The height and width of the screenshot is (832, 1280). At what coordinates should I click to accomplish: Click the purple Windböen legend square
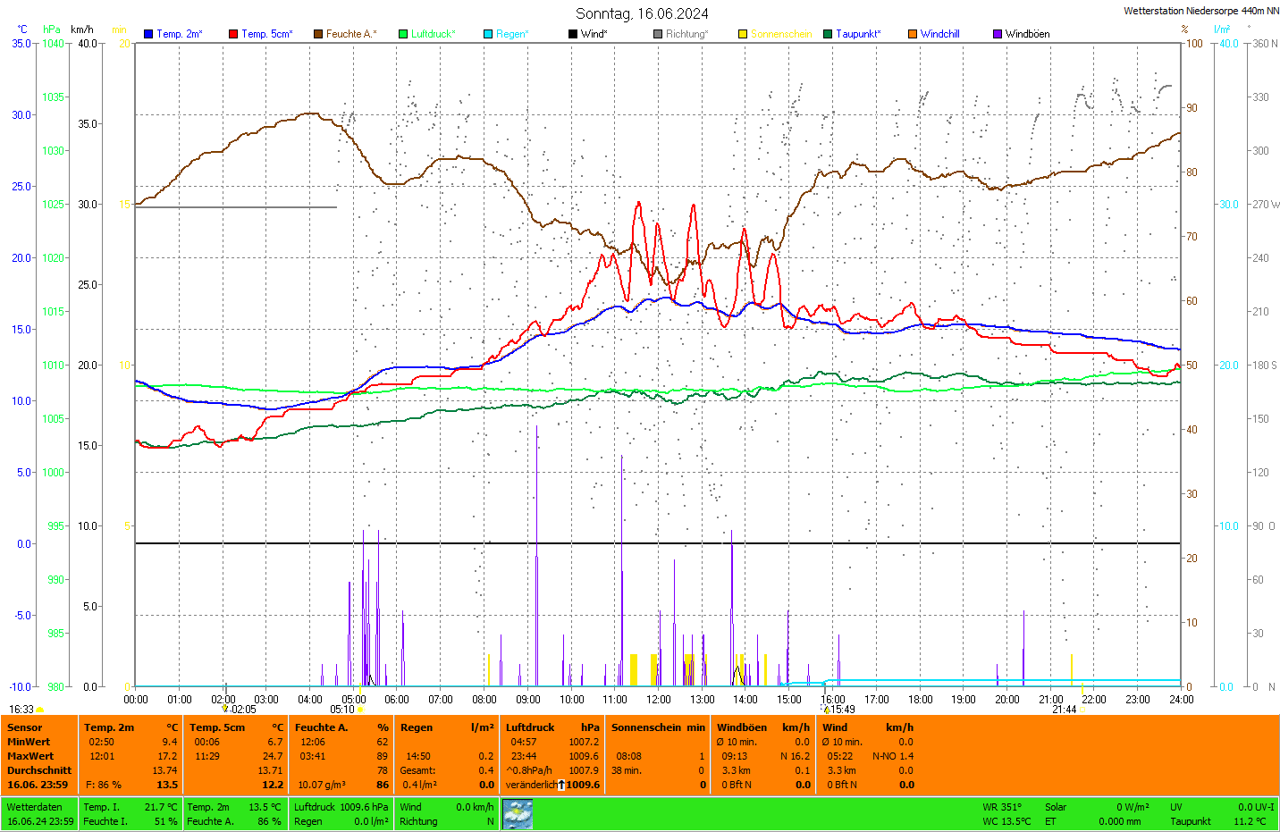(x=998, y=34)
